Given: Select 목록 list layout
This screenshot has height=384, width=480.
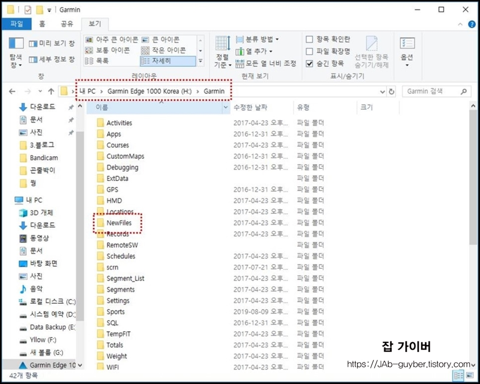Looking at the screenshot, I should click(x=97, y=61).
